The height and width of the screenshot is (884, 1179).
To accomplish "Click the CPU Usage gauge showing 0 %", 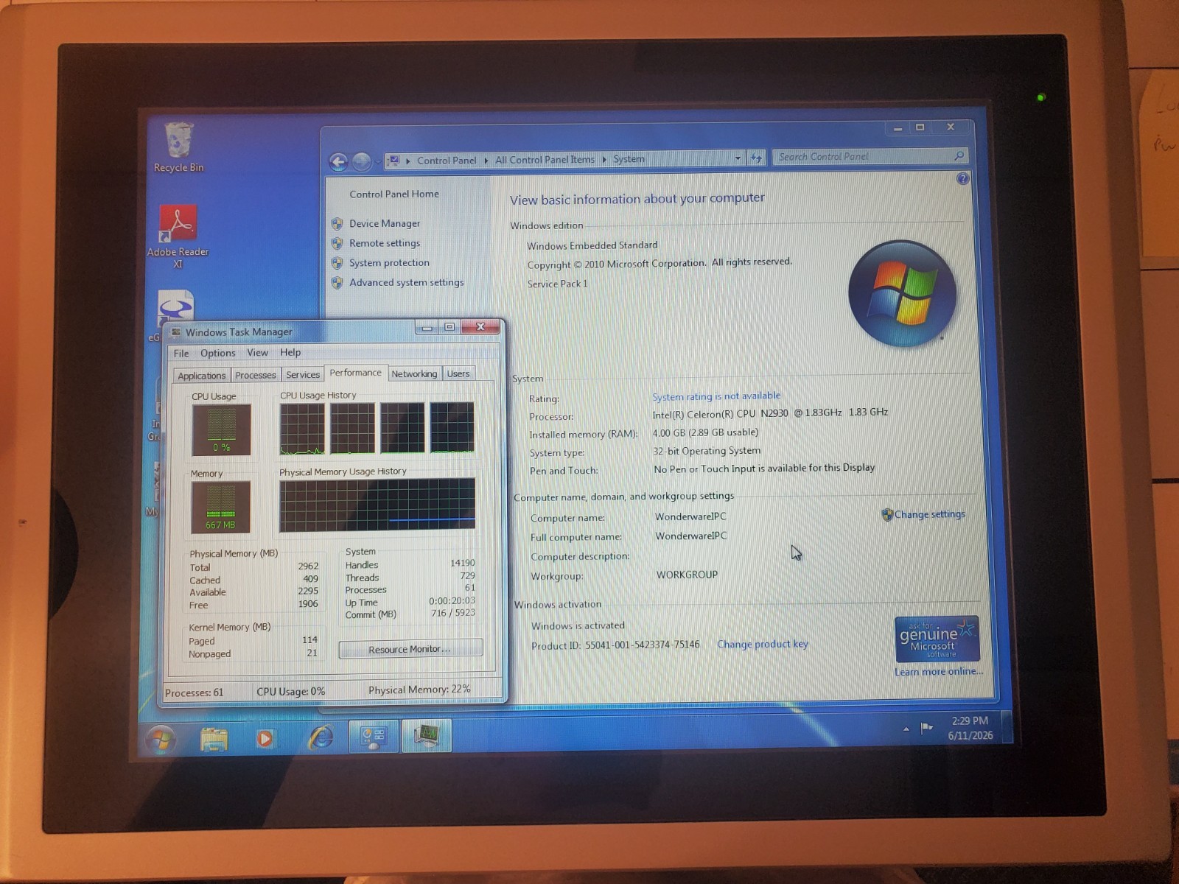I will tap(221, 429).
